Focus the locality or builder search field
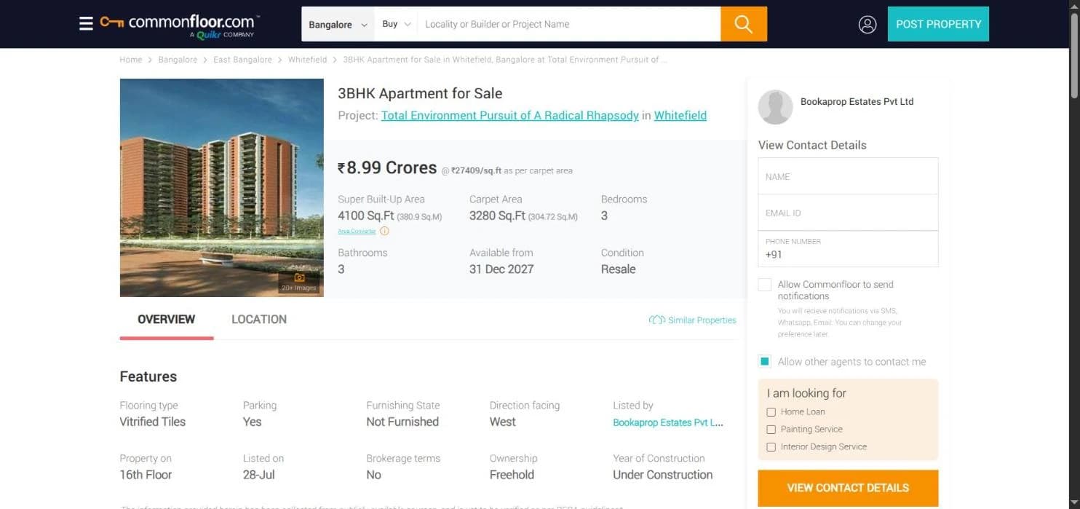The image size is (1080, 509). point(570,24)
